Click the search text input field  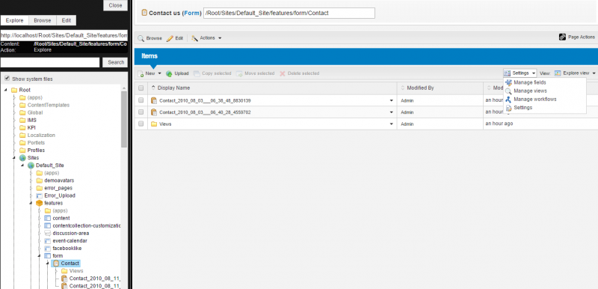point(50,62)
